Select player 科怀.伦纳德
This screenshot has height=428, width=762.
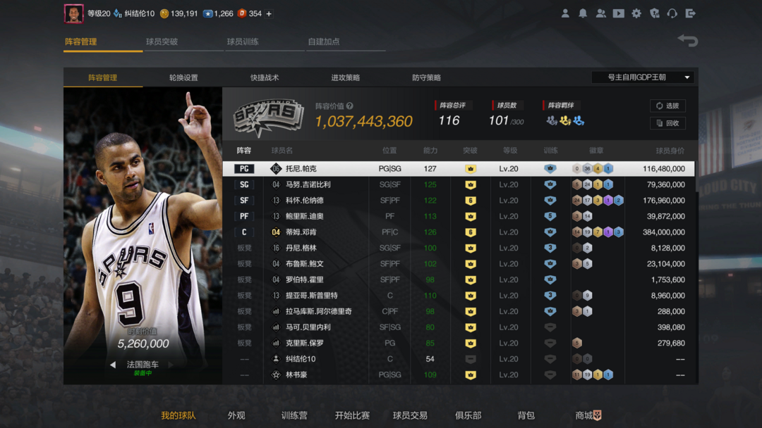pyautogui.click(x=304, y=200)
